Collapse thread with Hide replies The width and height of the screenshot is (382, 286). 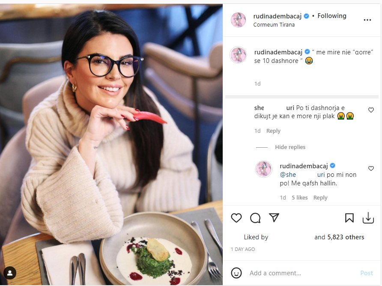(290, 147)
